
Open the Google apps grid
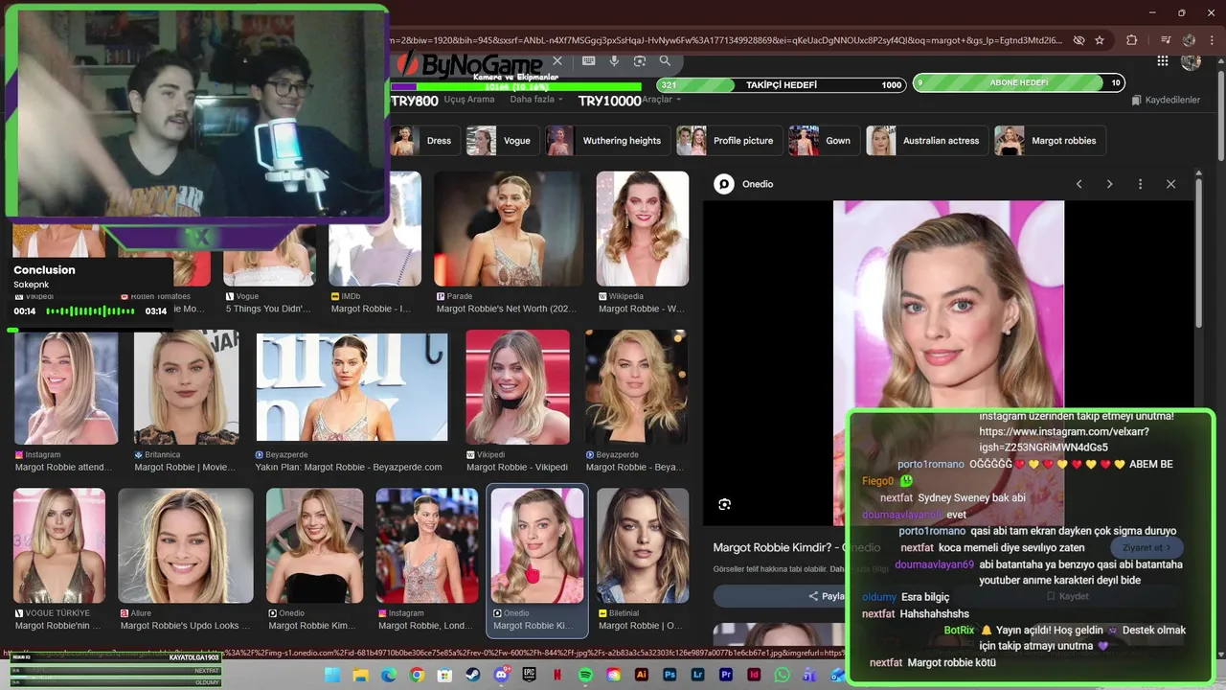(x=1163, y=61)
